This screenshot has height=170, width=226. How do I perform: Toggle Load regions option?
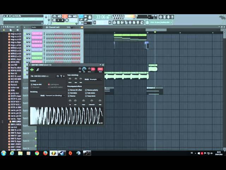coord(53,84)
